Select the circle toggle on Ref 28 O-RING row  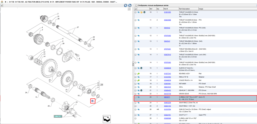tap(135, 118)
